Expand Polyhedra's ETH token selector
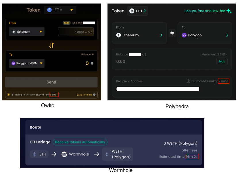The width and height of the screenshot is (238, 173). click(x=137, y=11)
